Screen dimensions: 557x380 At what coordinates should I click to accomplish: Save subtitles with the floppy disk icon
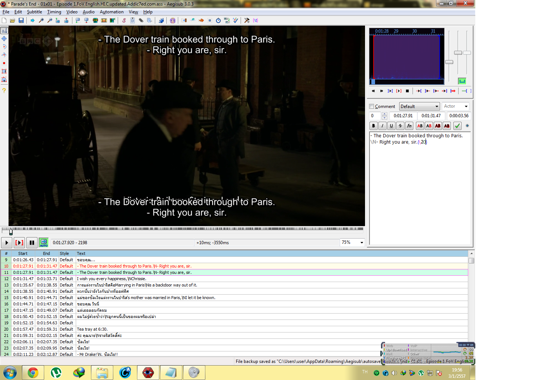pos(21,20)
